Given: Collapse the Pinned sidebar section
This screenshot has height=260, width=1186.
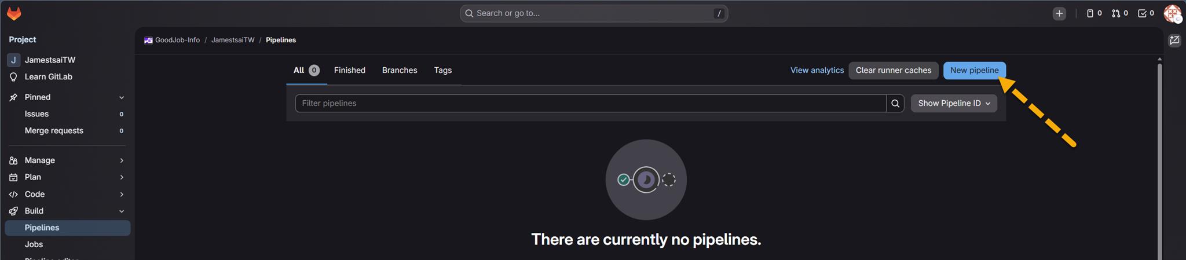Looking at the screenshot, I should point(122,97).
